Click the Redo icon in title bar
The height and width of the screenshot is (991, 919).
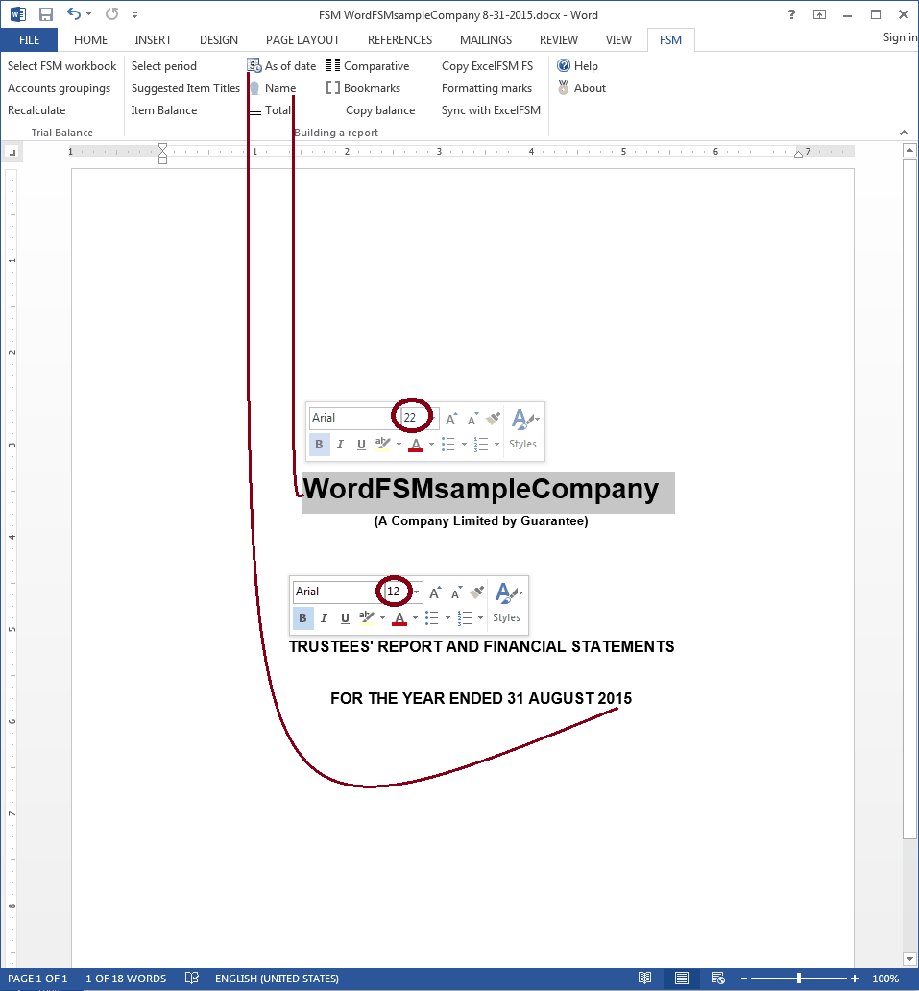pyautogui.click(x=111, y=13)
